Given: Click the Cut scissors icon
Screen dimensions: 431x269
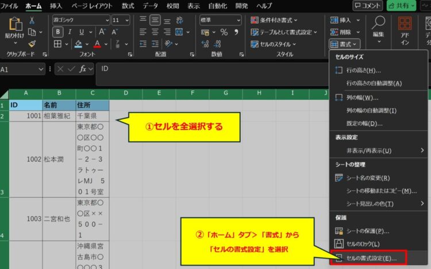Looking at the screenshot, I should (32, 20).
